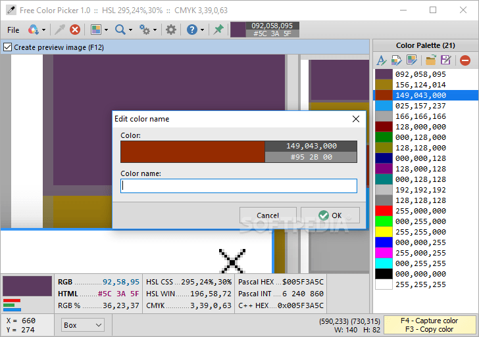
Task: Select palette entry 000,255,000
Action: pyautogui.click(x=426, y=221)
